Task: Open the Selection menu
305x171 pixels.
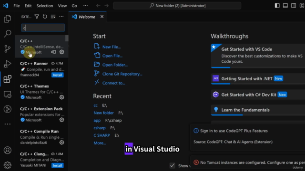Action: coord(45,6)
